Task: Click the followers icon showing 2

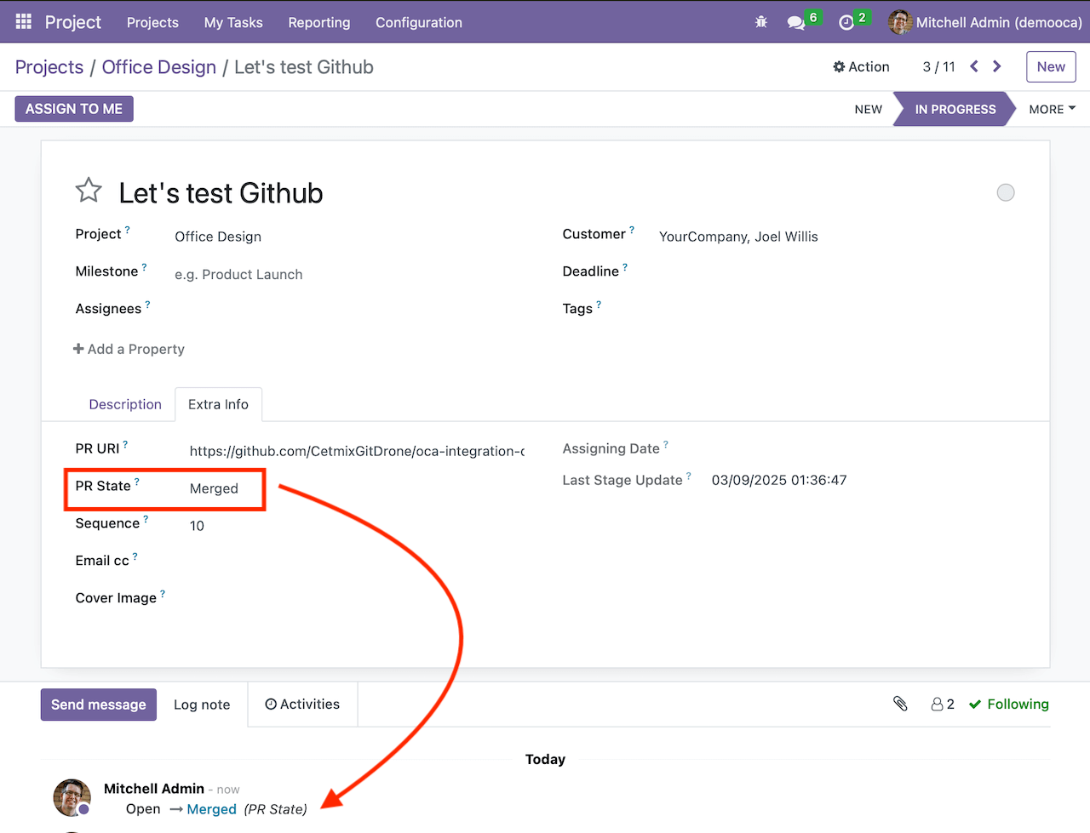Action: (942, 704)
